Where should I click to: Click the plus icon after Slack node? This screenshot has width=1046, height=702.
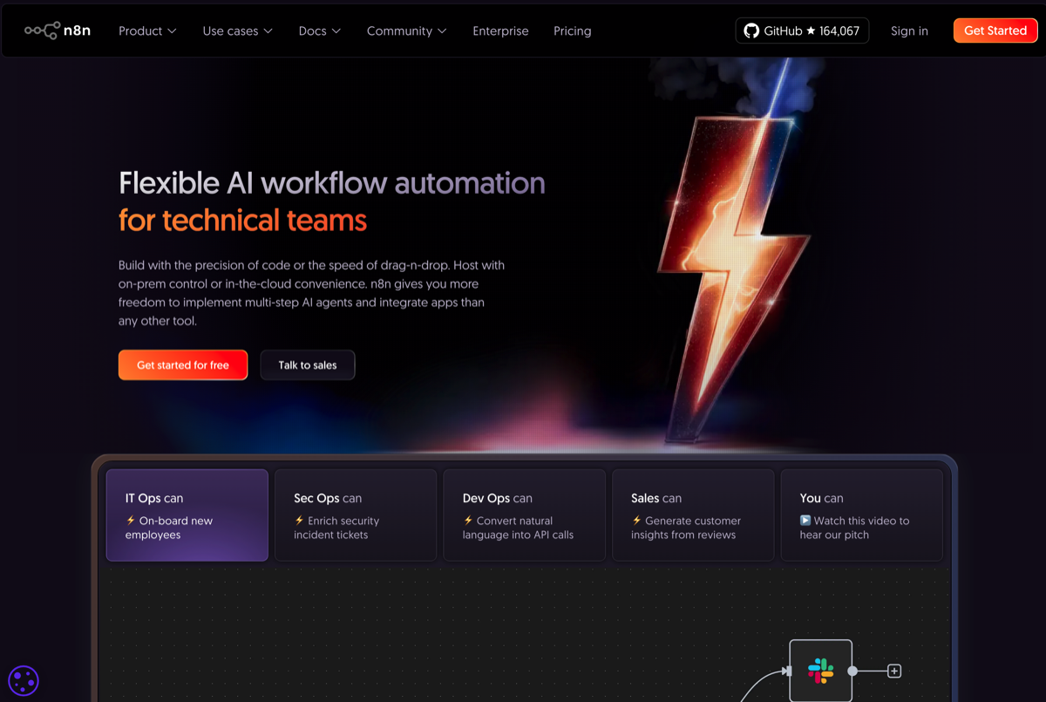click(x=894, y=671)
